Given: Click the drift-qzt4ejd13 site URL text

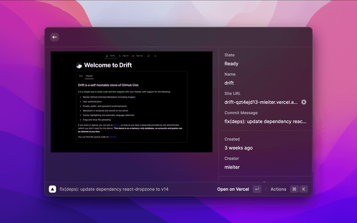Looking at the screenshot, I should click(x=261, y=102).
